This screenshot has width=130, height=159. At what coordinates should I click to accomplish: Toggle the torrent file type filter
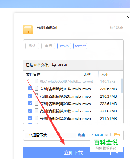pyautogui.click(x=80, y=46)
